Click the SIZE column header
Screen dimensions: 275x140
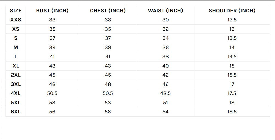click(x=16, y=11)
